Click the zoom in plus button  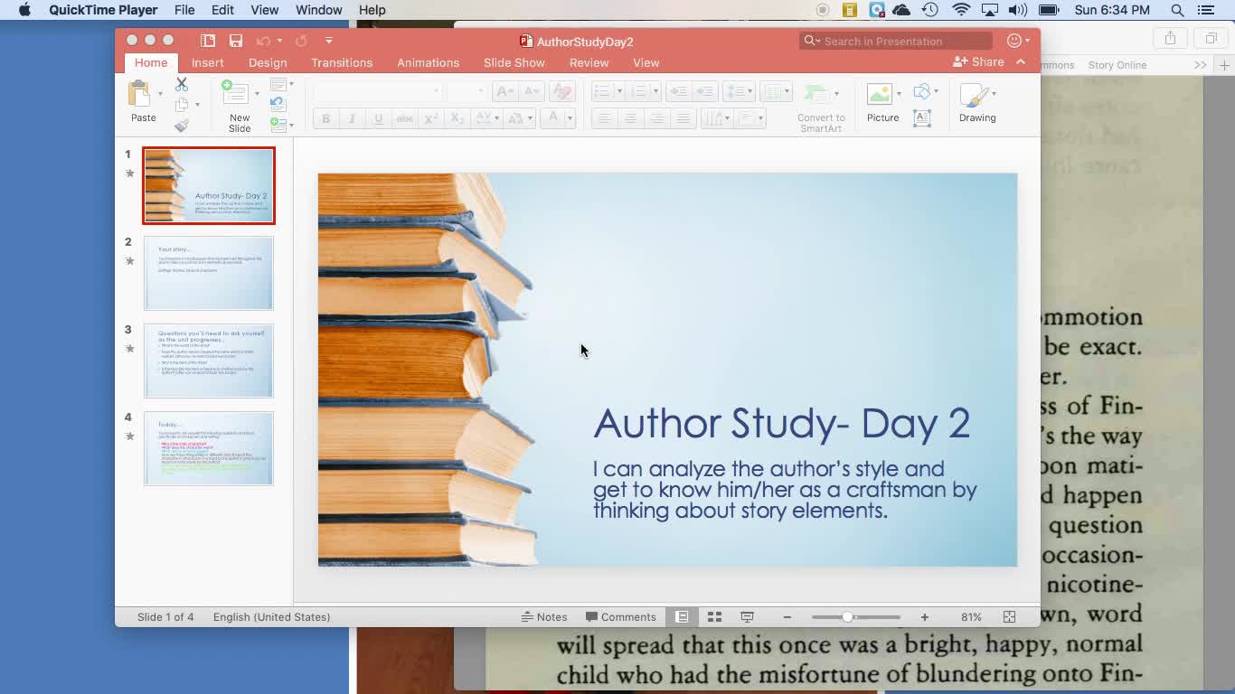point(924,617)
